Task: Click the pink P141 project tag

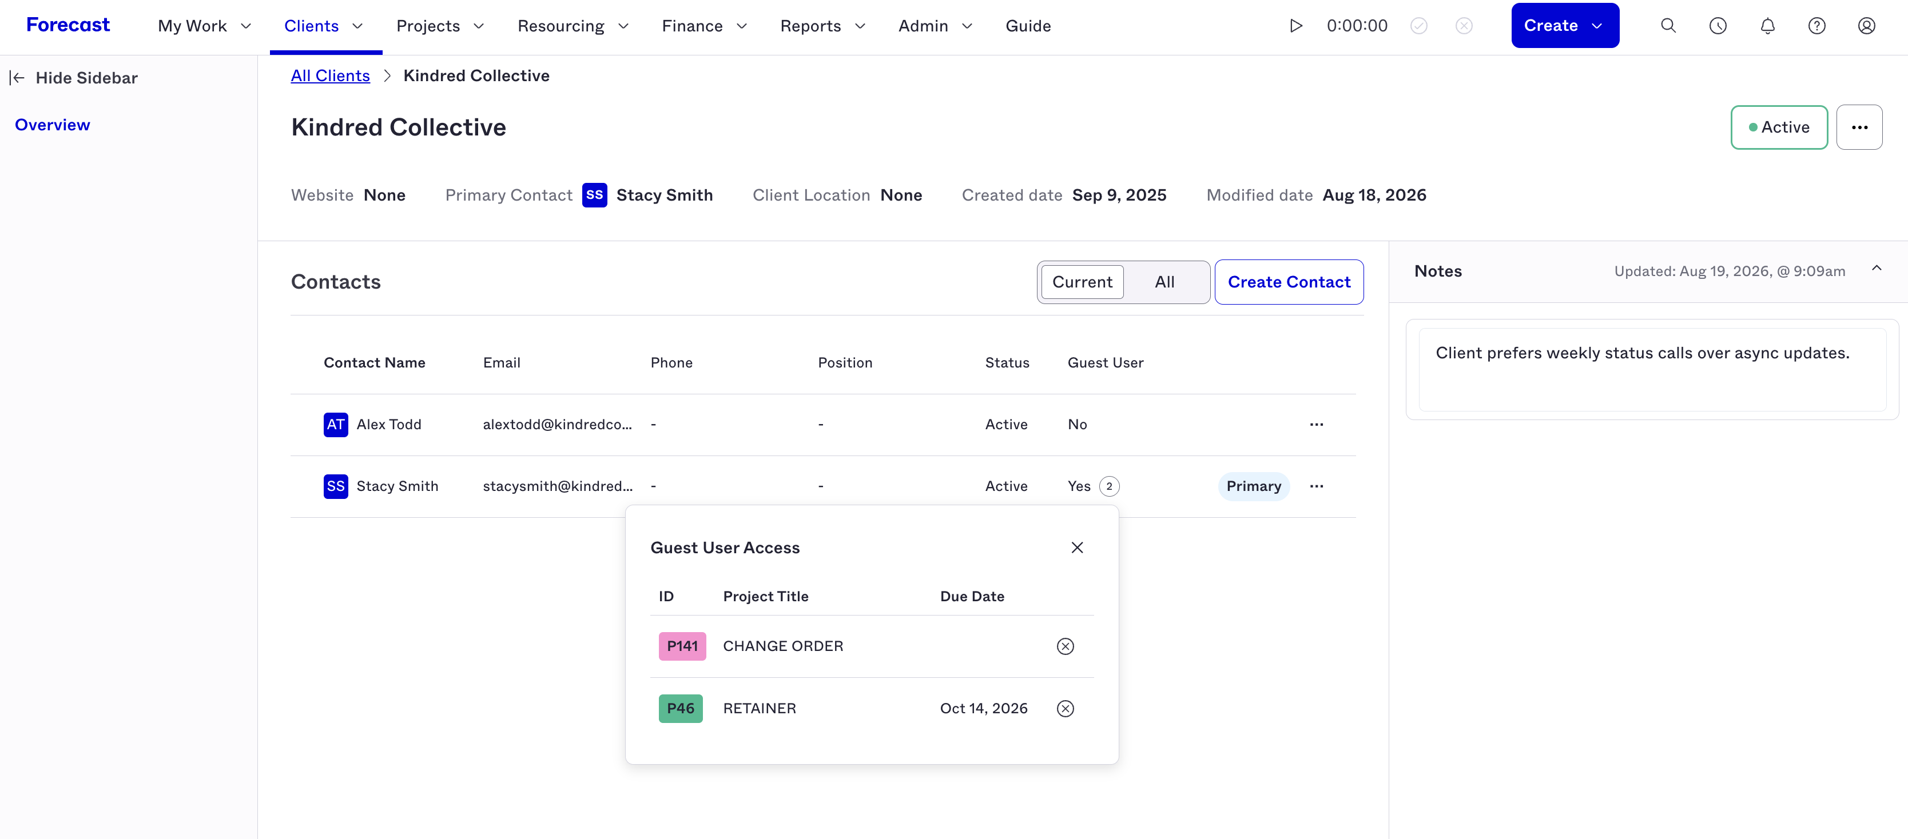Action: [x=682, y=646]
